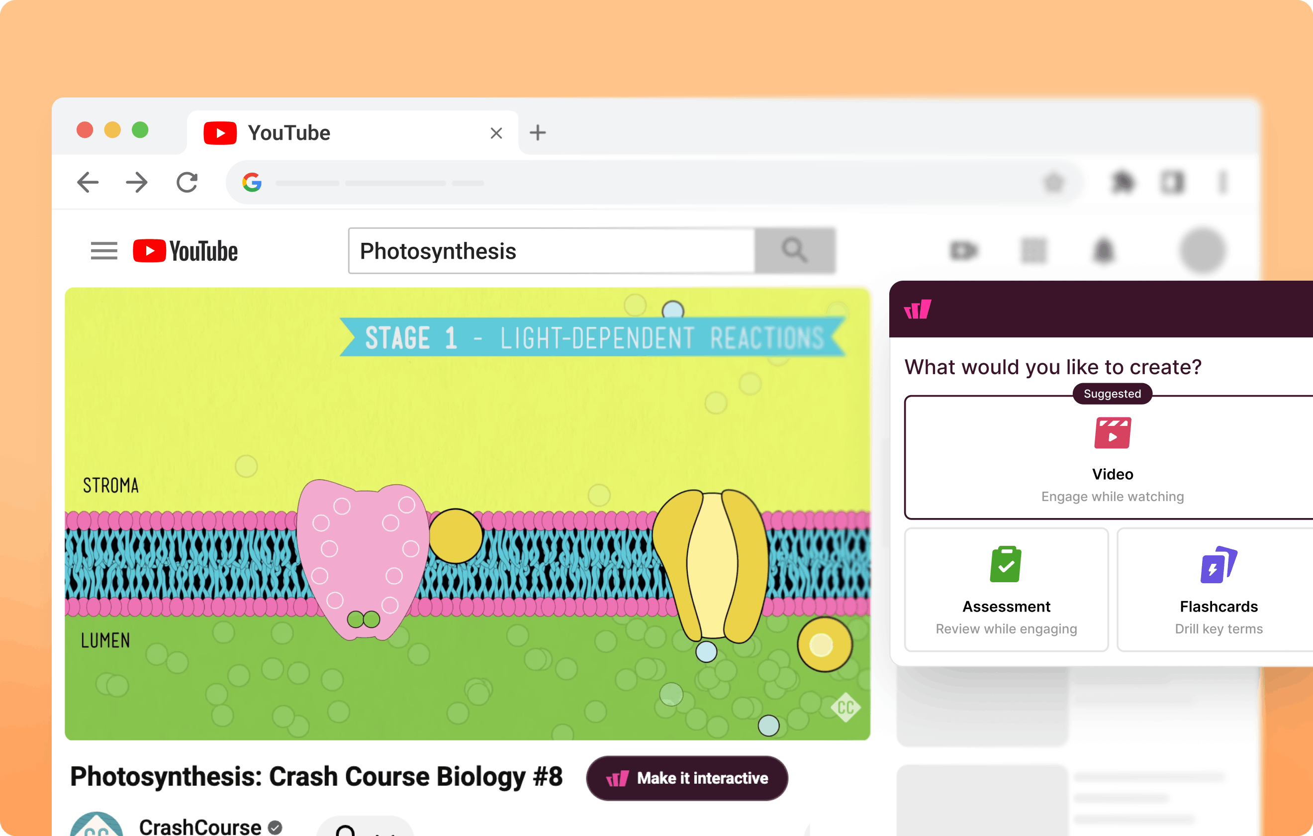Click the Google icon in address bar
The height and width of the screenshot is (836, 1313).
(x=252, y=182)
